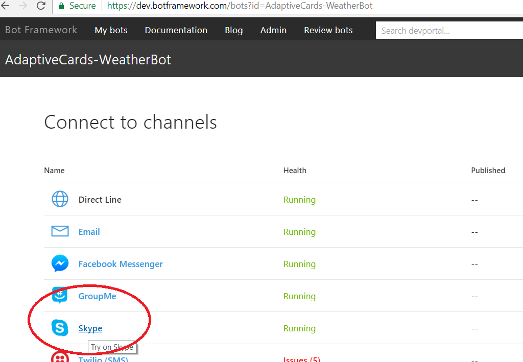
Task: Click the Bot Framework logo text
Action: [x=41, y=30]
